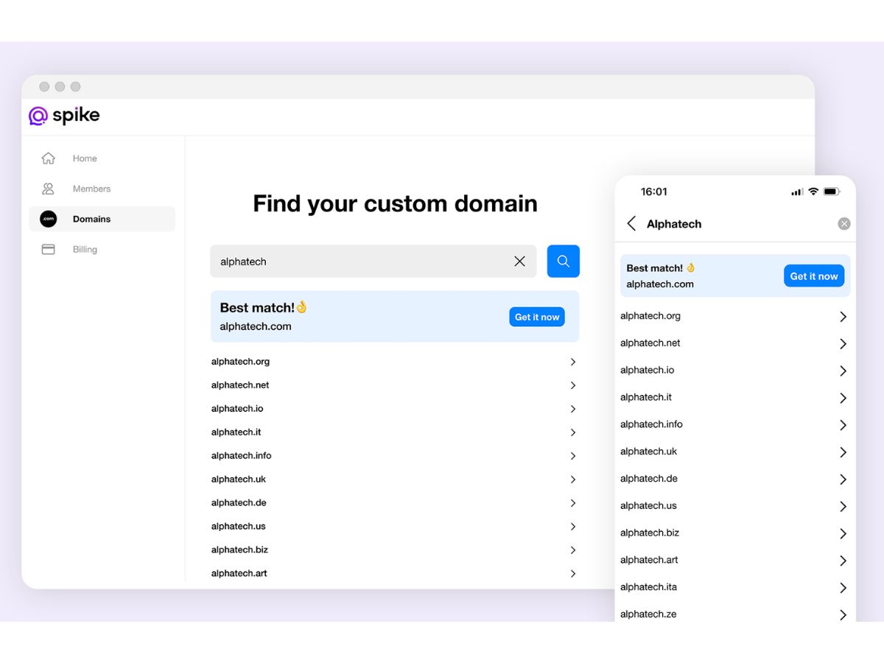
Task: Select alphatech.io text in desktop list
Action: pyautogui.click(x=237, y=409)
